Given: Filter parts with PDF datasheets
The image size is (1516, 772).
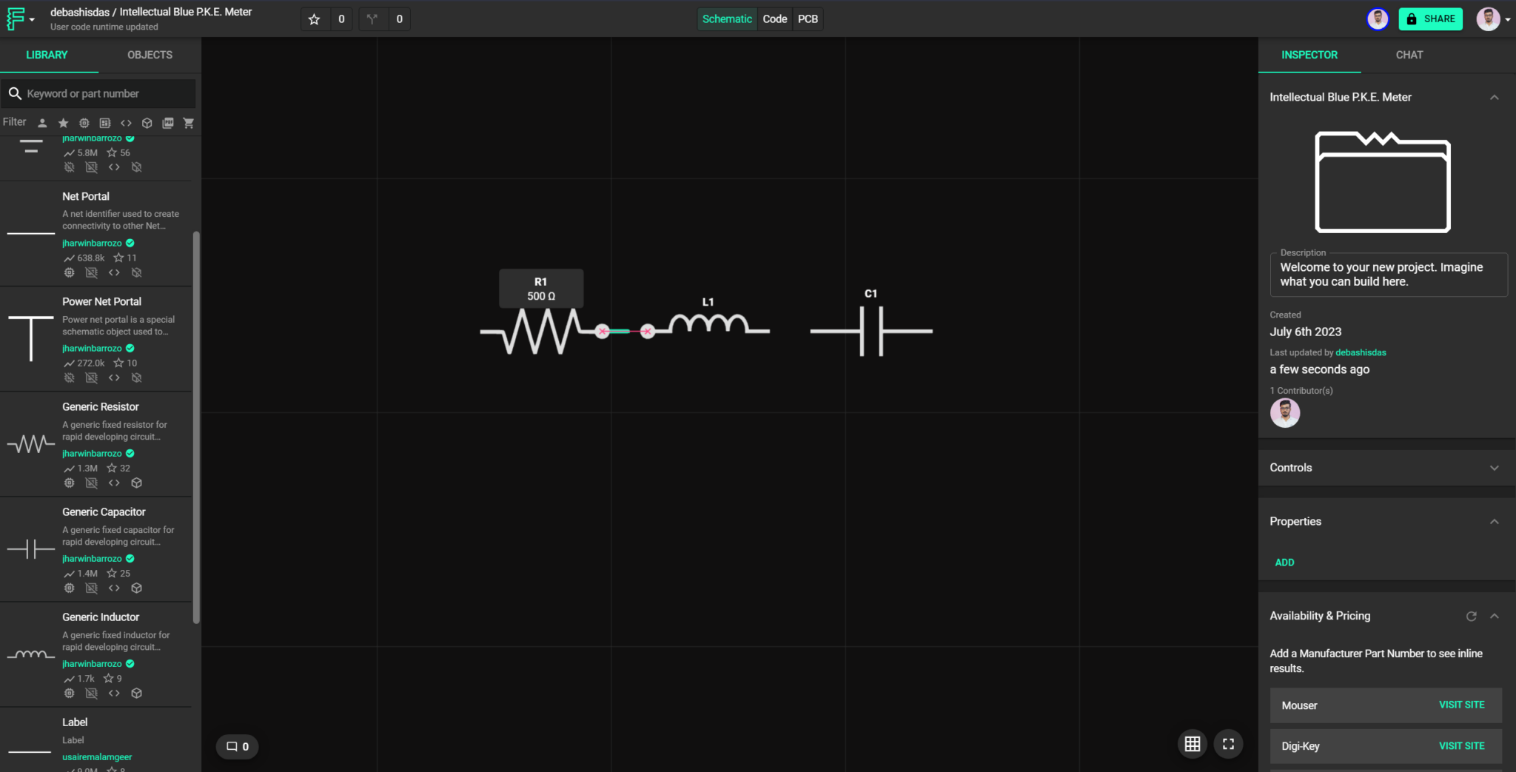Looking at the screenshot, I should [x=167, y=123].
